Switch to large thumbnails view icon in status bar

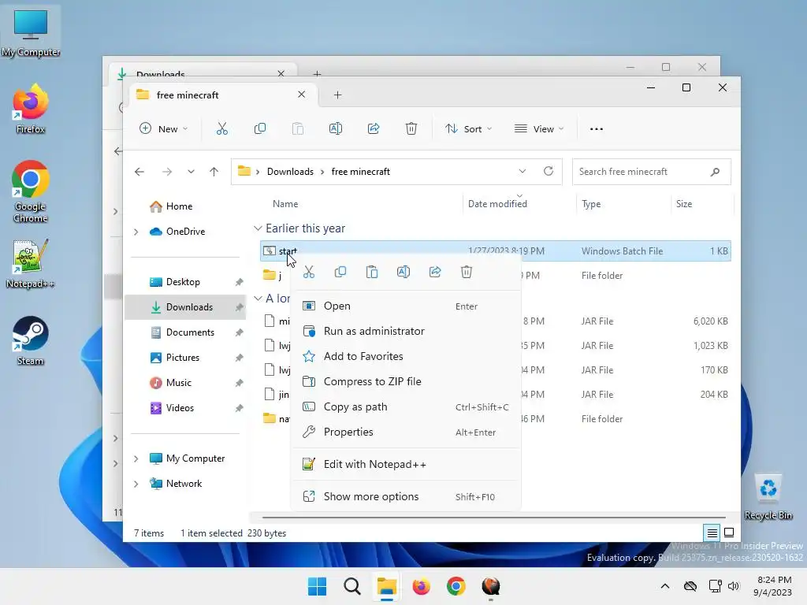pos(729,533)
